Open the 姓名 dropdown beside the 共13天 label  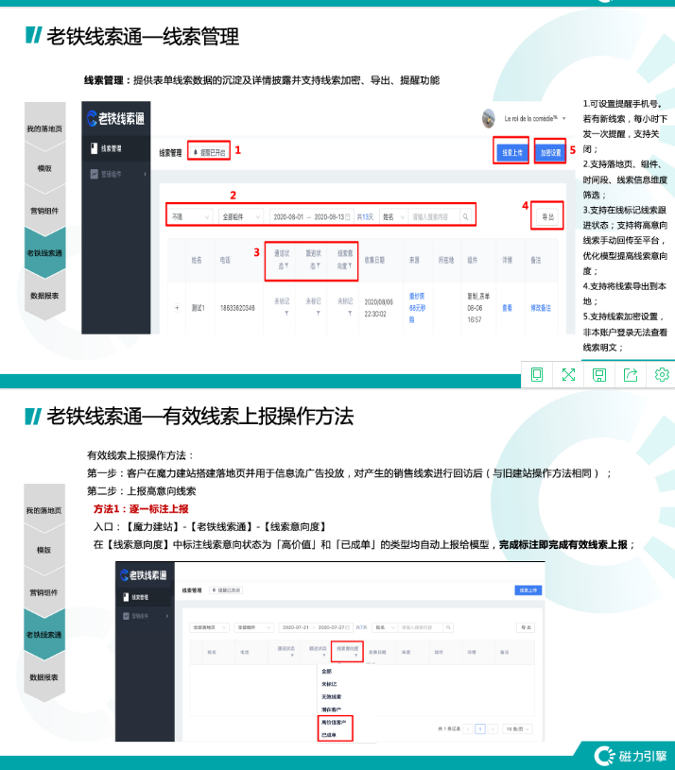(393, 216)
